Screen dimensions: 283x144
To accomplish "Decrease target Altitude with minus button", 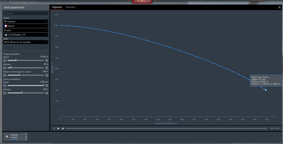I will coord(5,68).
